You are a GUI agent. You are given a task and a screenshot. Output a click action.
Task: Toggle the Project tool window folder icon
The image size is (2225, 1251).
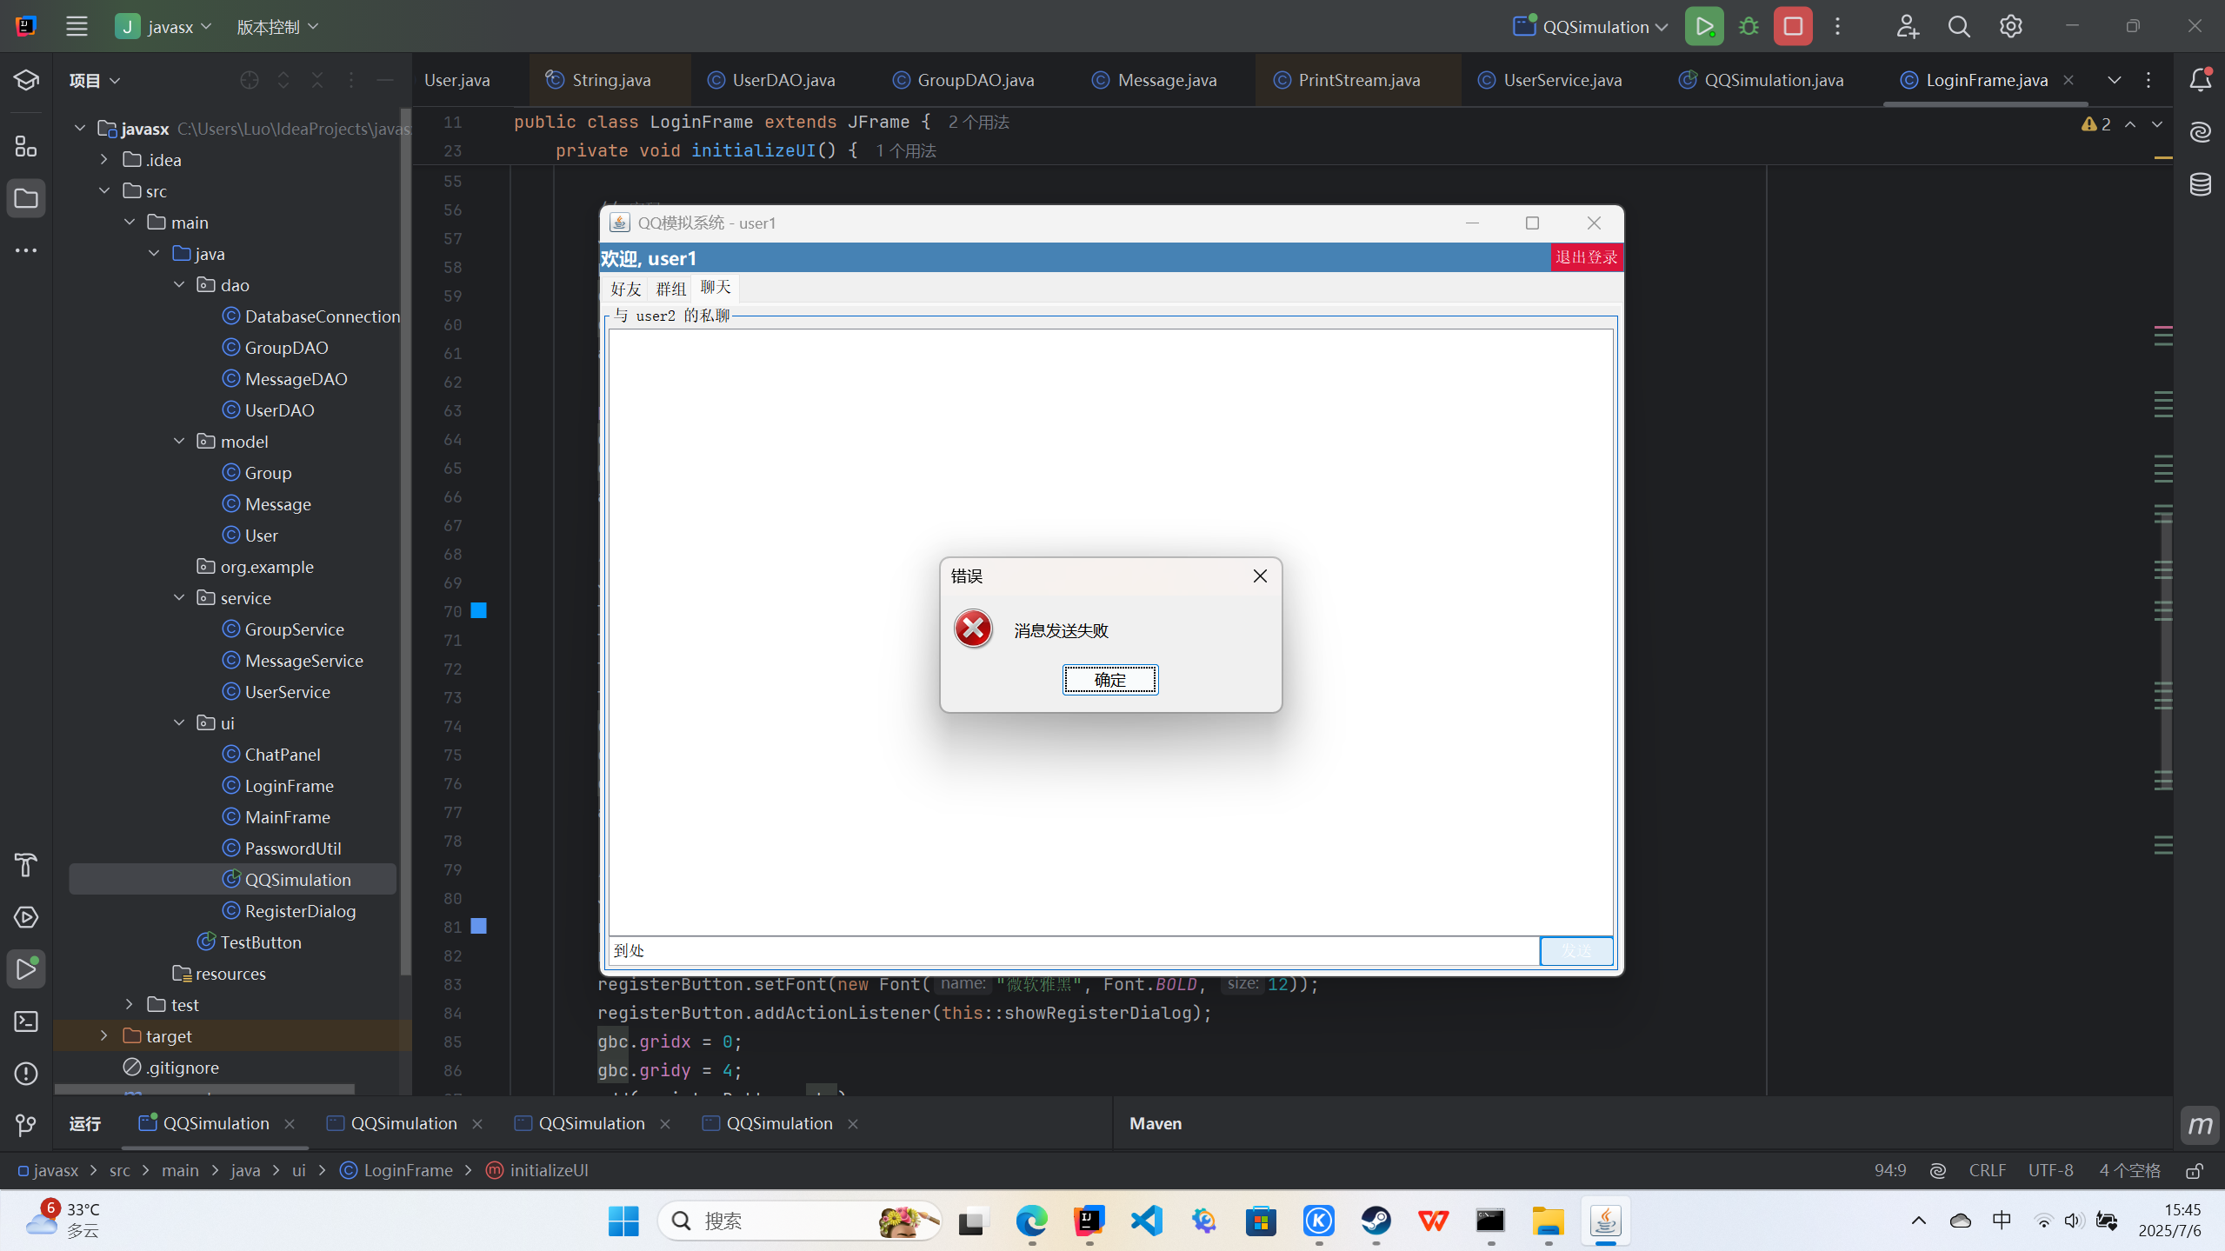tap(26, 198)
